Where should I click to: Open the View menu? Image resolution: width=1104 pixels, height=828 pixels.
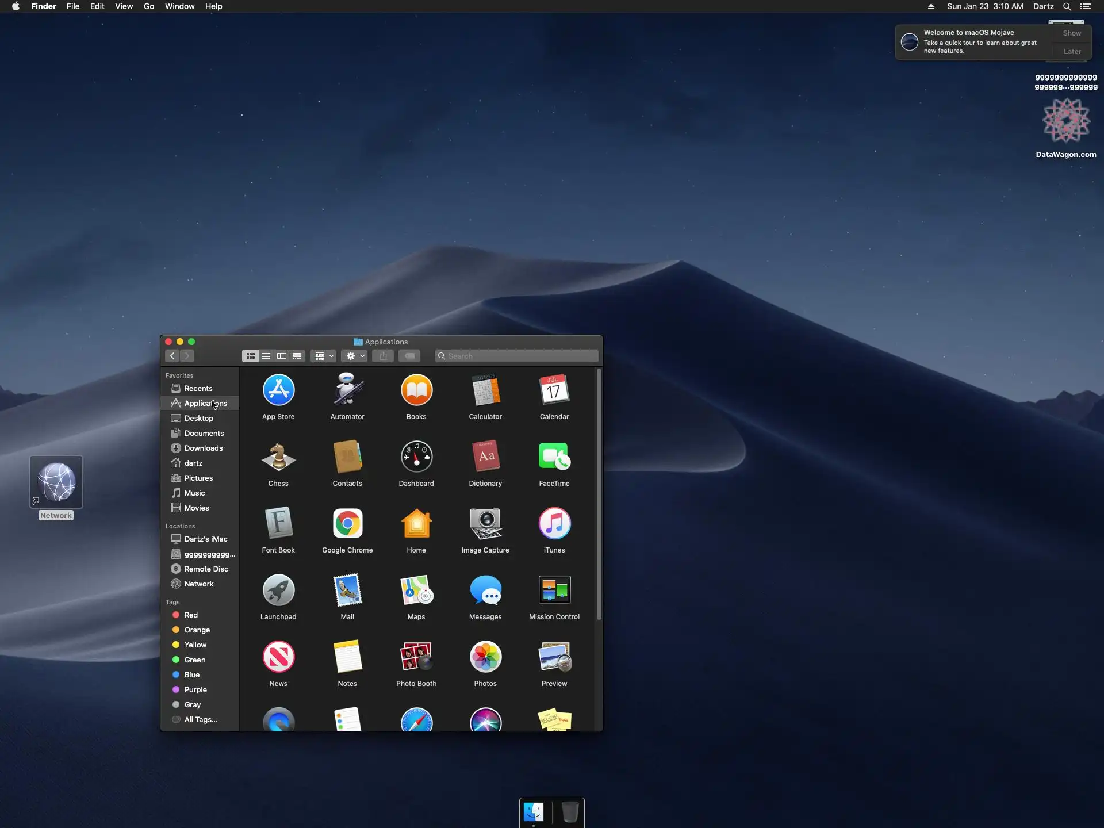[124, 6]
